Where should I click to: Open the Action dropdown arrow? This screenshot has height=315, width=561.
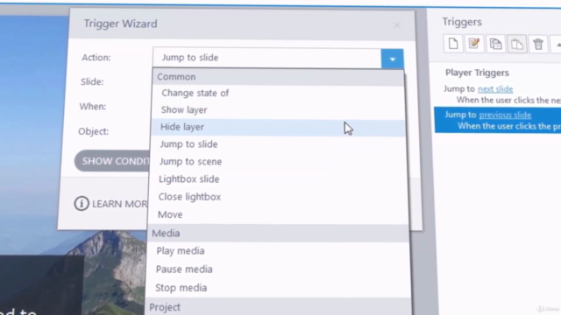[392, 59]
